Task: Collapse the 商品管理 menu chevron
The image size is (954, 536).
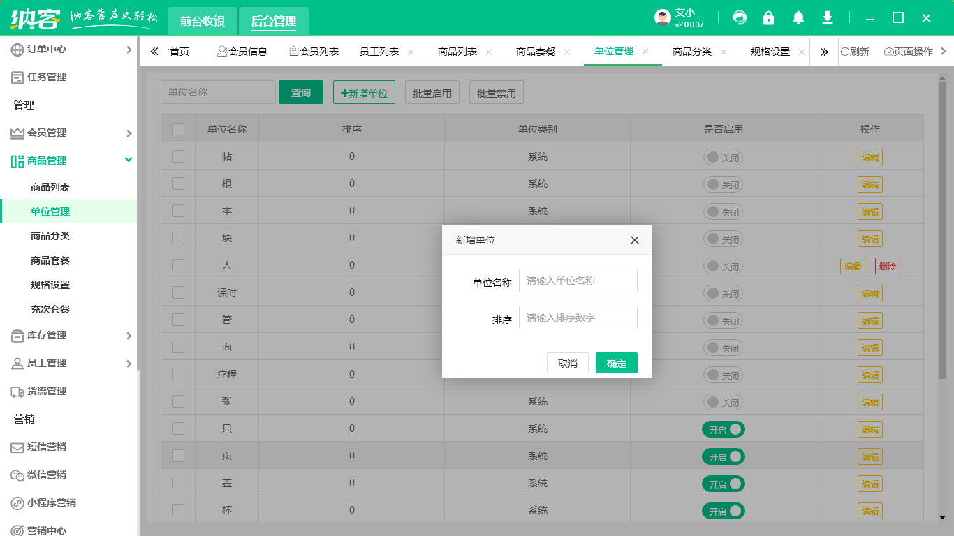Action: point(128,159)
